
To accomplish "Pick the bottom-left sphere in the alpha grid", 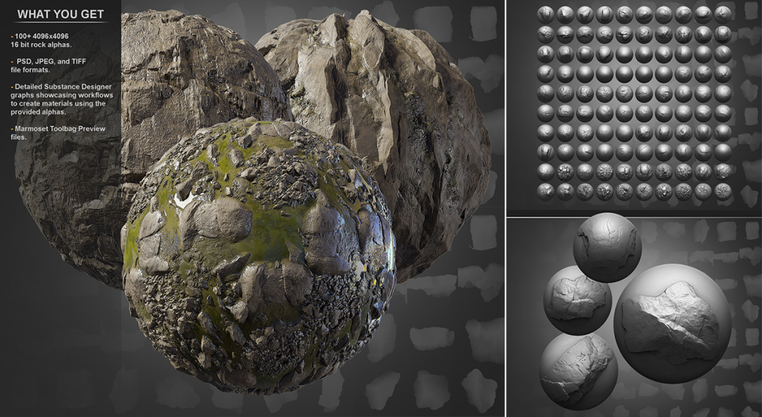I will pyautogui.click(x=545, y=192).
